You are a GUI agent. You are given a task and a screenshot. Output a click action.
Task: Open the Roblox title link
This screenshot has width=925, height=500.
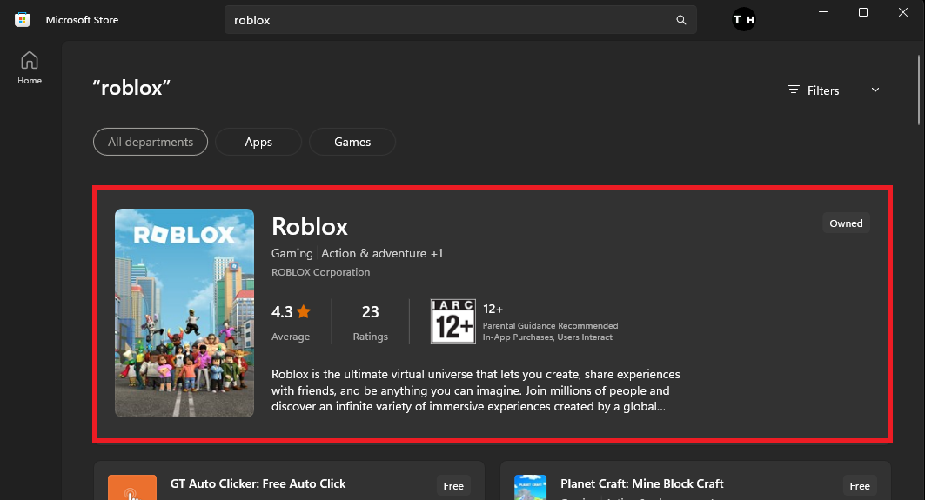(x=310, y=226)
